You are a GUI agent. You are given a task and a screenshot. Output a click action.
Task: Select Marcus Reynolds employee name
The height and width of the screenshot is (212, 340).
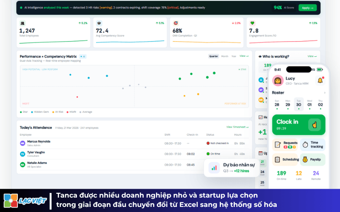(39, 142)
